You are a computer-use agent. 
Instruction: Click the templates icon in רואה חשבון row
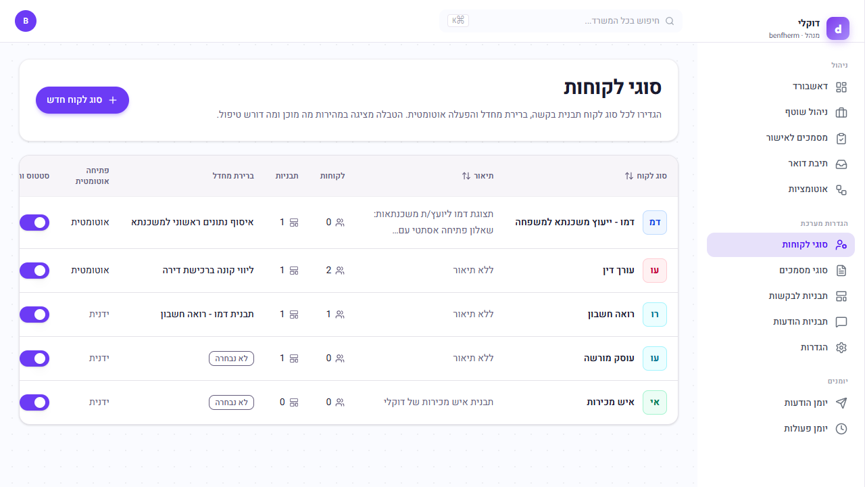(294, 315)
